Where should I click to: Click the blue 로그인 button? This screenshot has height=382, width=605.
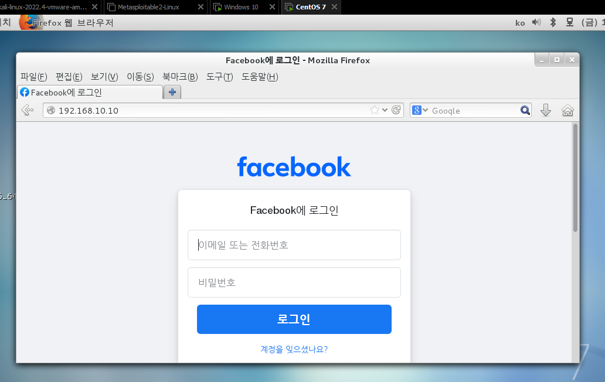click(294, 319)
